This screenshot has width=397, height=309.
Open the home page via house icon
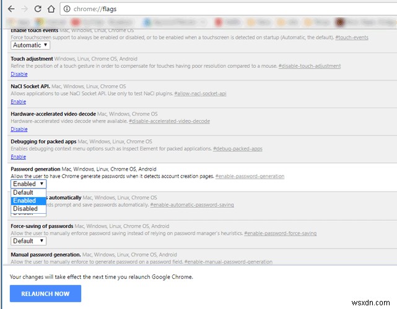[x=51, y=9]
